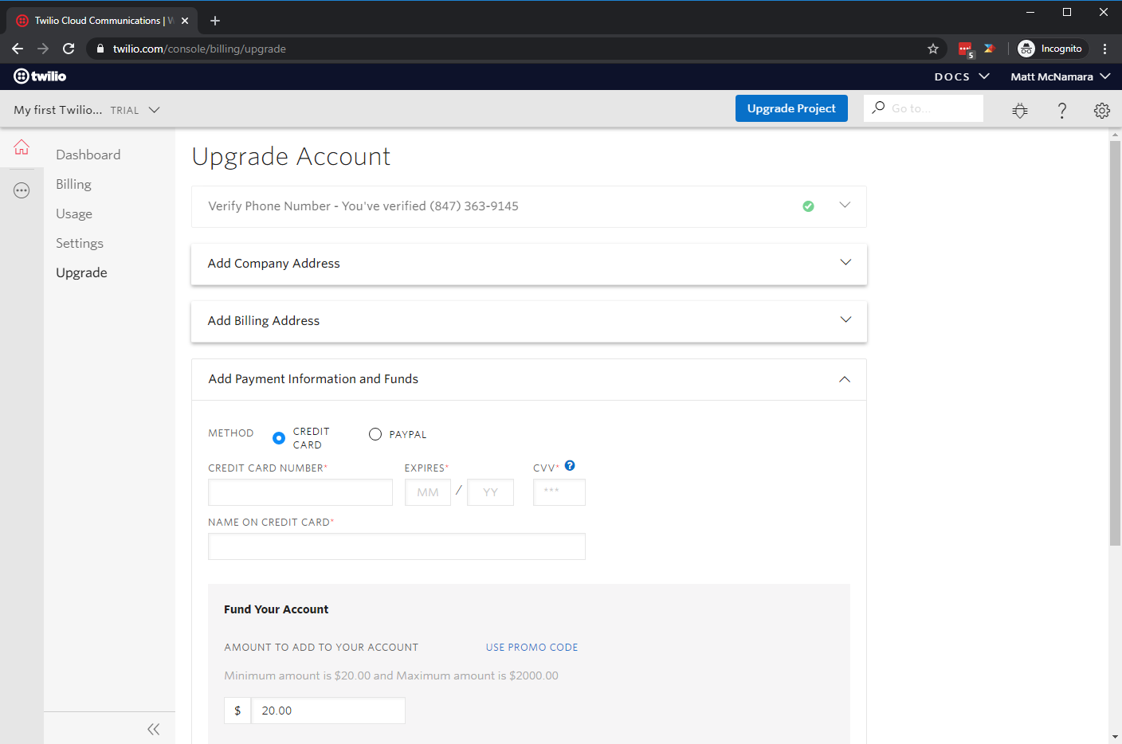Click the Upgrade Account heading
The height and width of the screenshot is (744, 1122).
pos(292,156)
